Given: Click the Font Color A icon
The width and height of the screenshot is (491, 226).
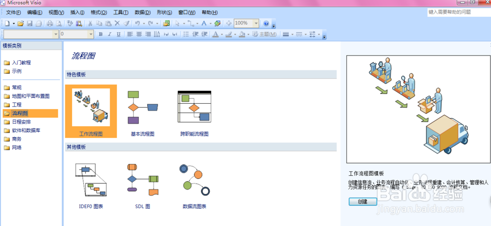Looking at the screenshot, I should pyautogui.click(x=216, y=34).
